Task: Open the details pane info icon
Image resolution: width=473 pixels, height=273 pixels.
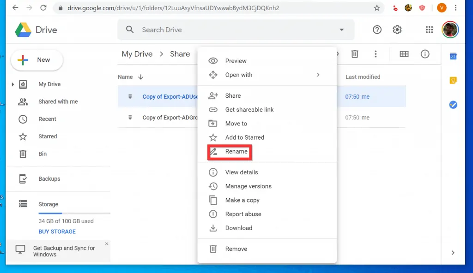Action: [x=425, y=54]
